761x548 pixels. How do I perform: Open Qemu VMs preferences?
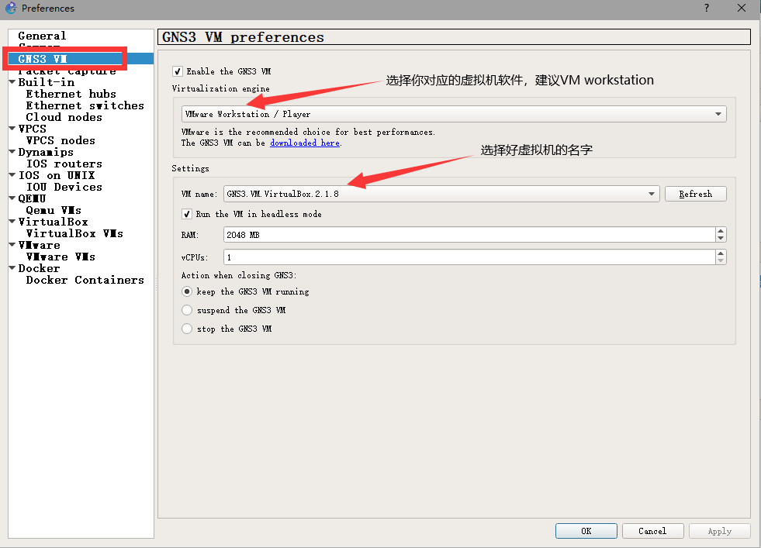point(54,211)
